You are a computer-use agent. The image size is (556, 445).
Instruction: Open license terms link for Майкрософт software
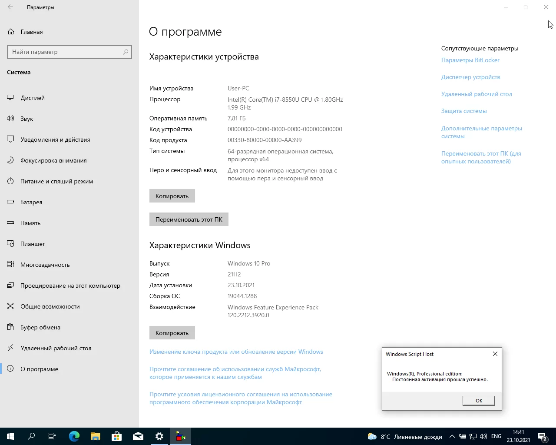click(241, 398)
